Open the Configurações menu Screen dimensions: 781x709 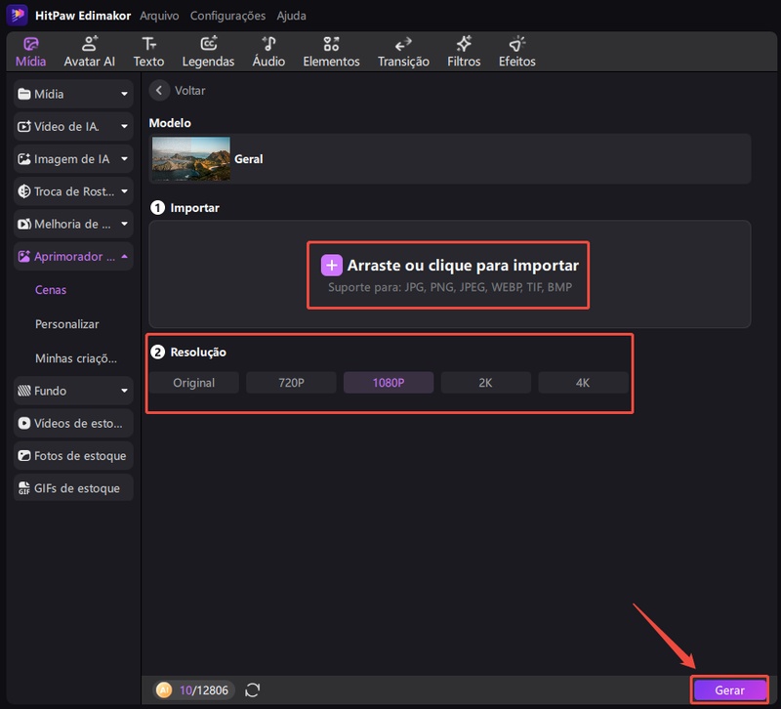point(227,16)
